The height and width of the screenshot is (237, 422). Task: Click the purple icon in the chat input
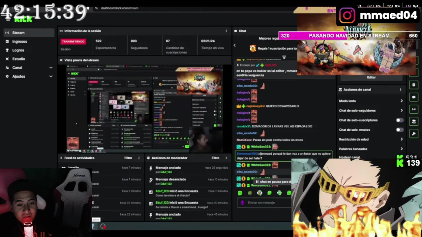pyautogui.click(x=242, y=203)
